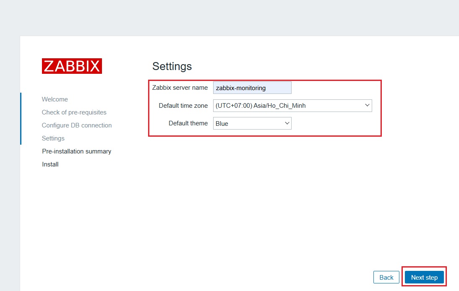Select the Install step
This screenshot has height=291, width=459.
tap(50, 164)
